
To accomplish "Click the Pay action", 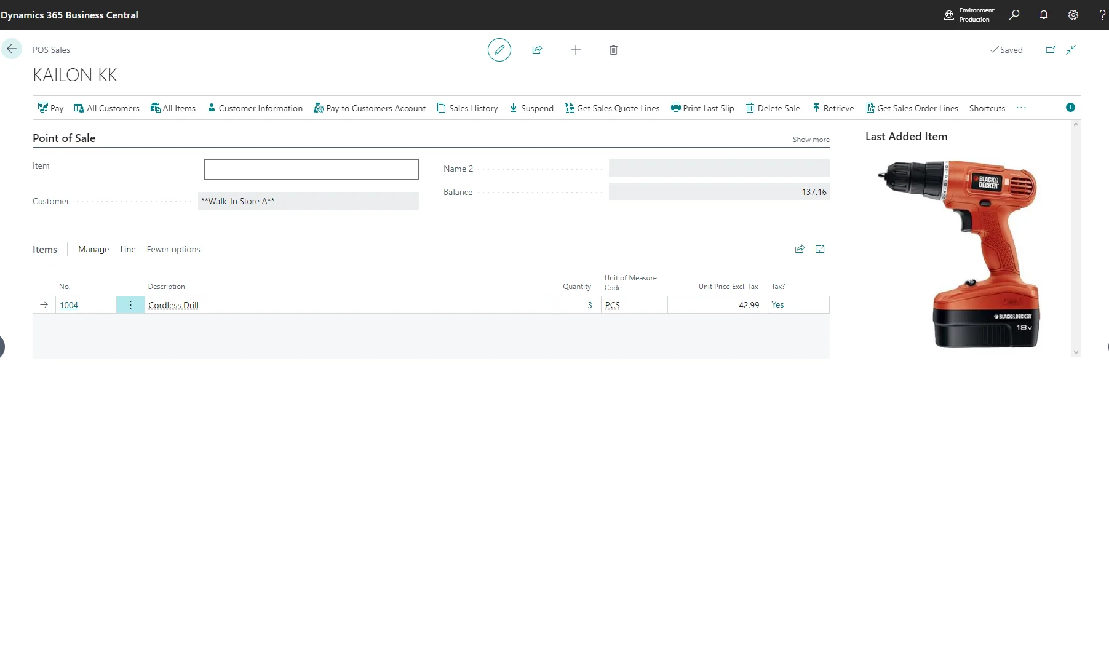I will pyautogui.click(x=51, y=108).
